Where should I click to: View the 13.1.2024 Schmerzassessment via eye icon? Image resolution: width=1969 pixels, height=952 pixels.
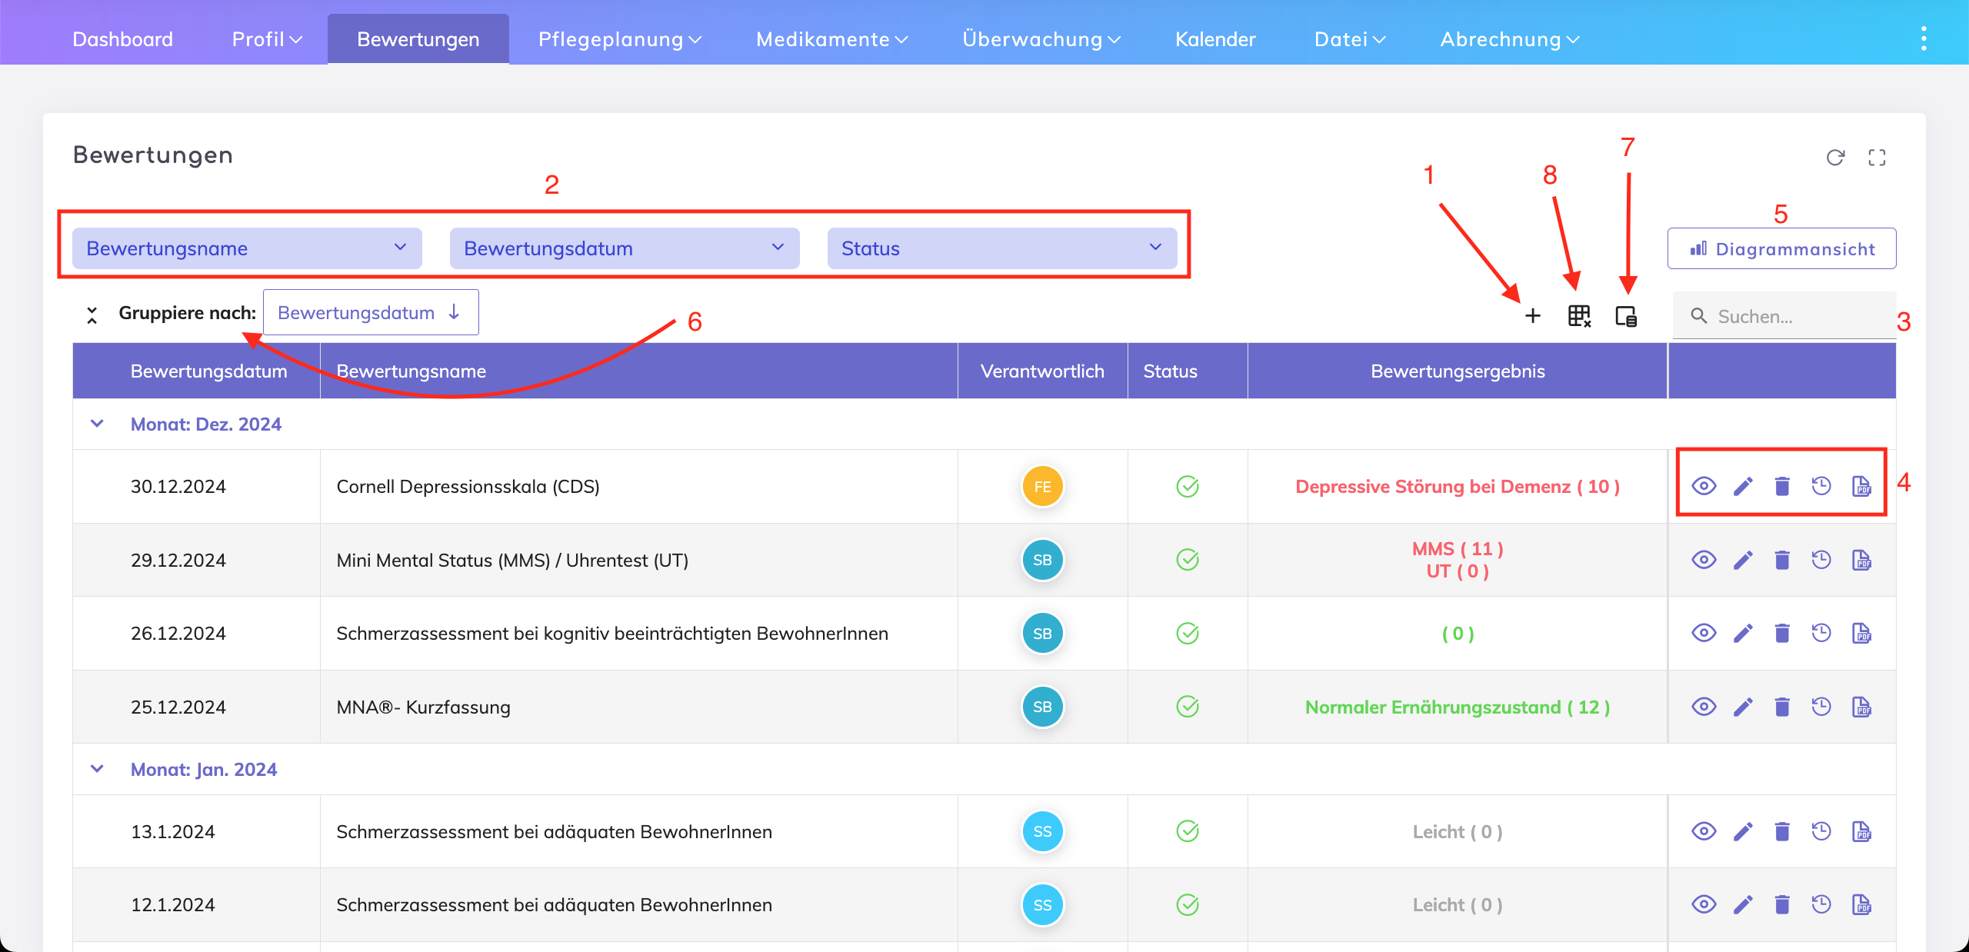(x=1704, y=831)
